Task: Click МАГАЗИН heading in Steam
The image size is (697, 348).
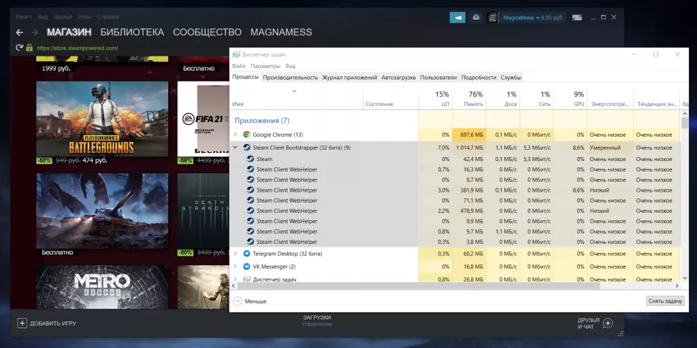Action: tap(69, 33)
